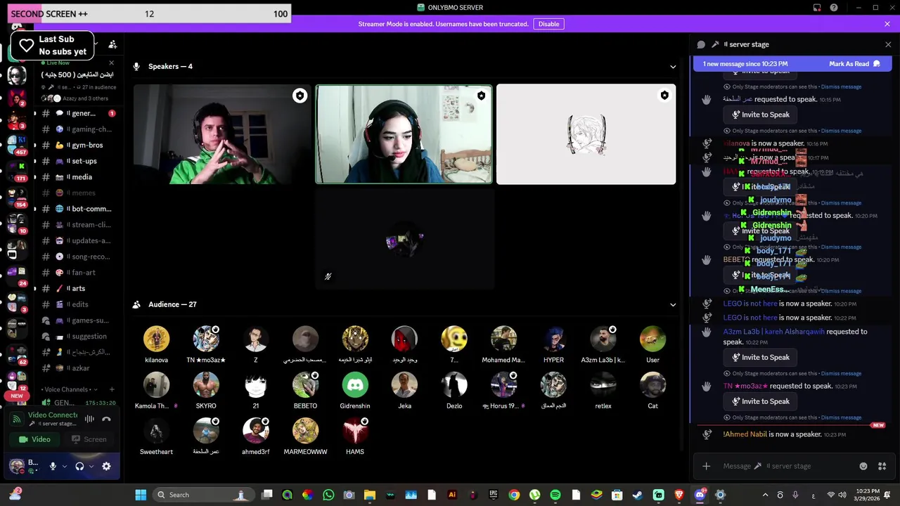Collapse the Audience section
Viewport: 900px width, 506px height.
(673, 305)
